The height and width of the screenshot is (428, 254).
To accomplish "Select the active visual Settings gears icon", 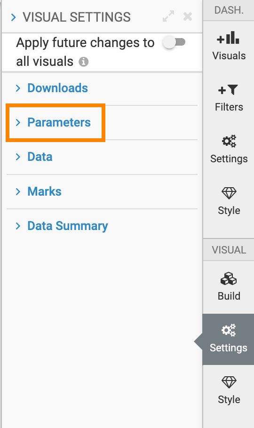I will point(229,330).
